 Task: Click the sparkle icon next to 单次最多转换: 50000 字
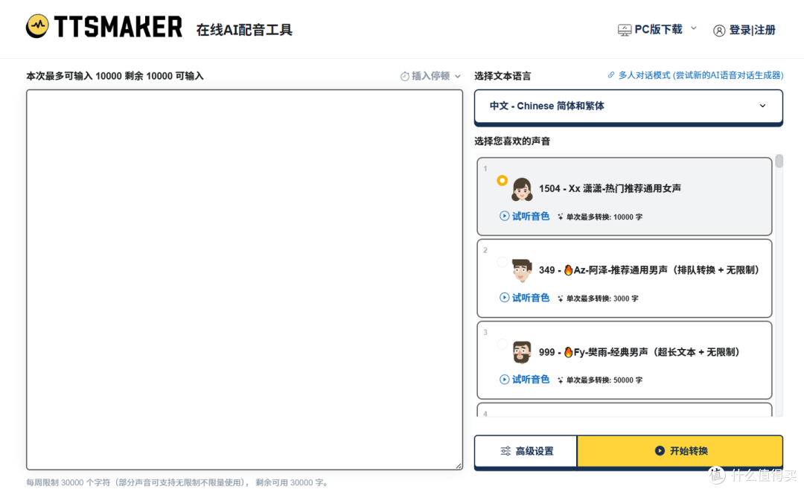[560, 380]
